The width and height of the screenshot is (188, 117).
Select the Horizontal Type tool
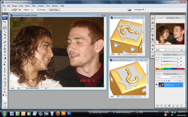point(5,72)
